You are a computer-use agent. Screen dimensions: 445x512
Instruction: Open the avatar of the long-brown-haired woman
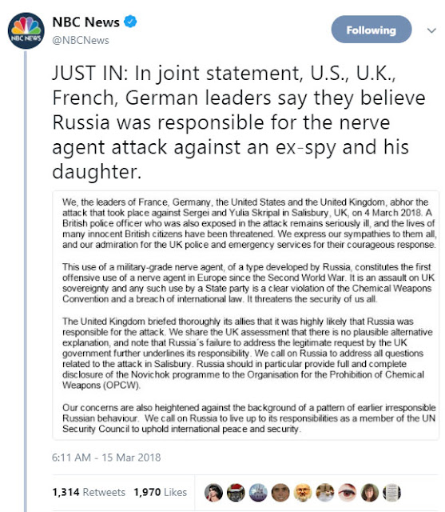click(370, 493)
